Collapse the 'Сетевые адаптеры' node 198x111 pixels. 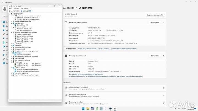11,68
